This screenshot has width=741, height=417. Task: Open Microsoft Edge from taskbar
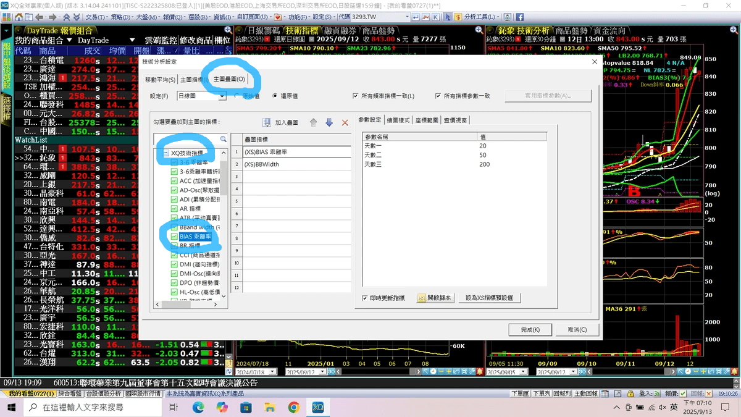pyautogui.click(x=198, y=407)
